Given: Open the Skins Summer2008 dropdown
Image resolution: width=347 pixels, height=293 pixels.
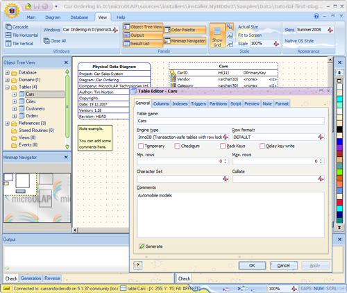Looking at the screenshot, I should [x=330, y=30].
